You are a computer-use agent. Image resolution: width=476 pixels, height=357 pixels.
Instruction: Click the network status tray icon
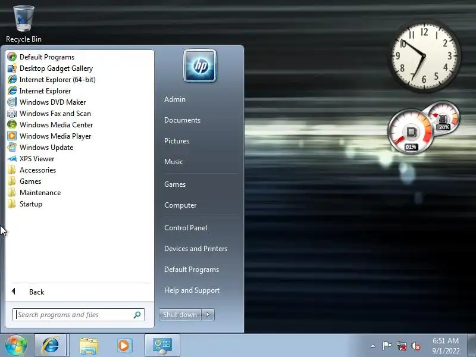click(x=401, y=346)
